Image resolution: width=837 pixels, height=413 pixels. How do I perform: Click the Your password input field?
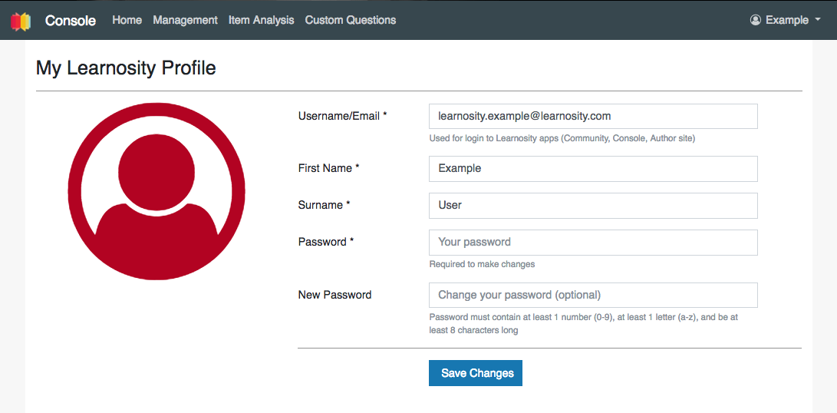point(593,242)
